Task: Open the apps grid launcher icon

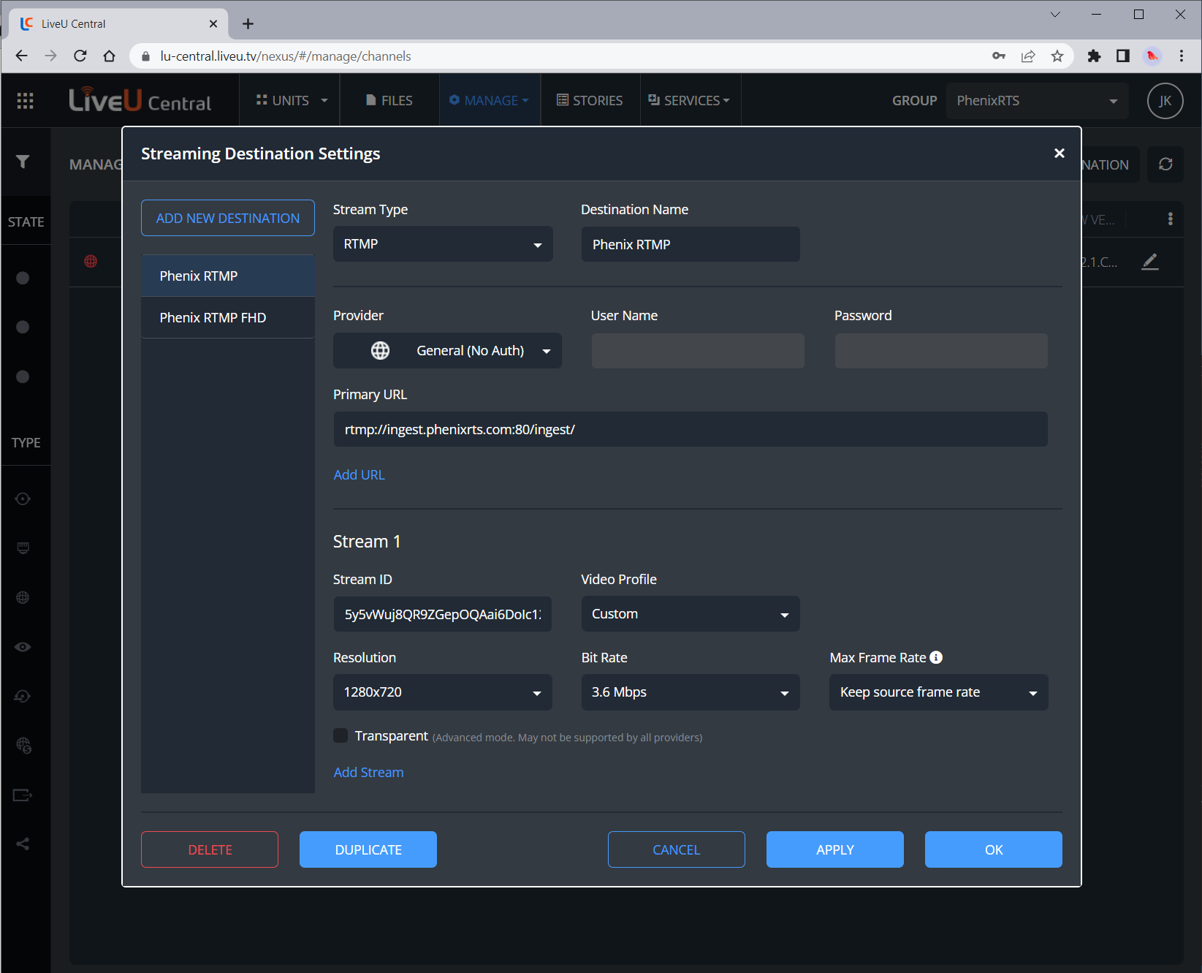Action: (25, 101)
